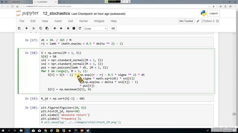
Task: Open Internet Explorer from taskbar
Action: coord(51,130)
